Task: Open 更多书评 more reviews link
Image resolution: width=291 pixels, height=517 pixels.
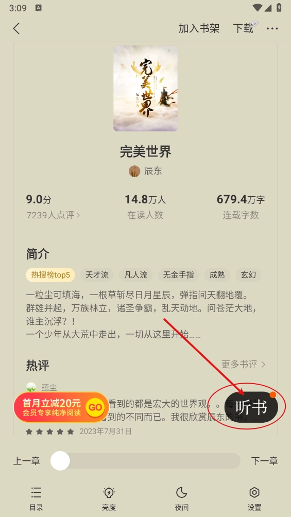Action: 244,365
